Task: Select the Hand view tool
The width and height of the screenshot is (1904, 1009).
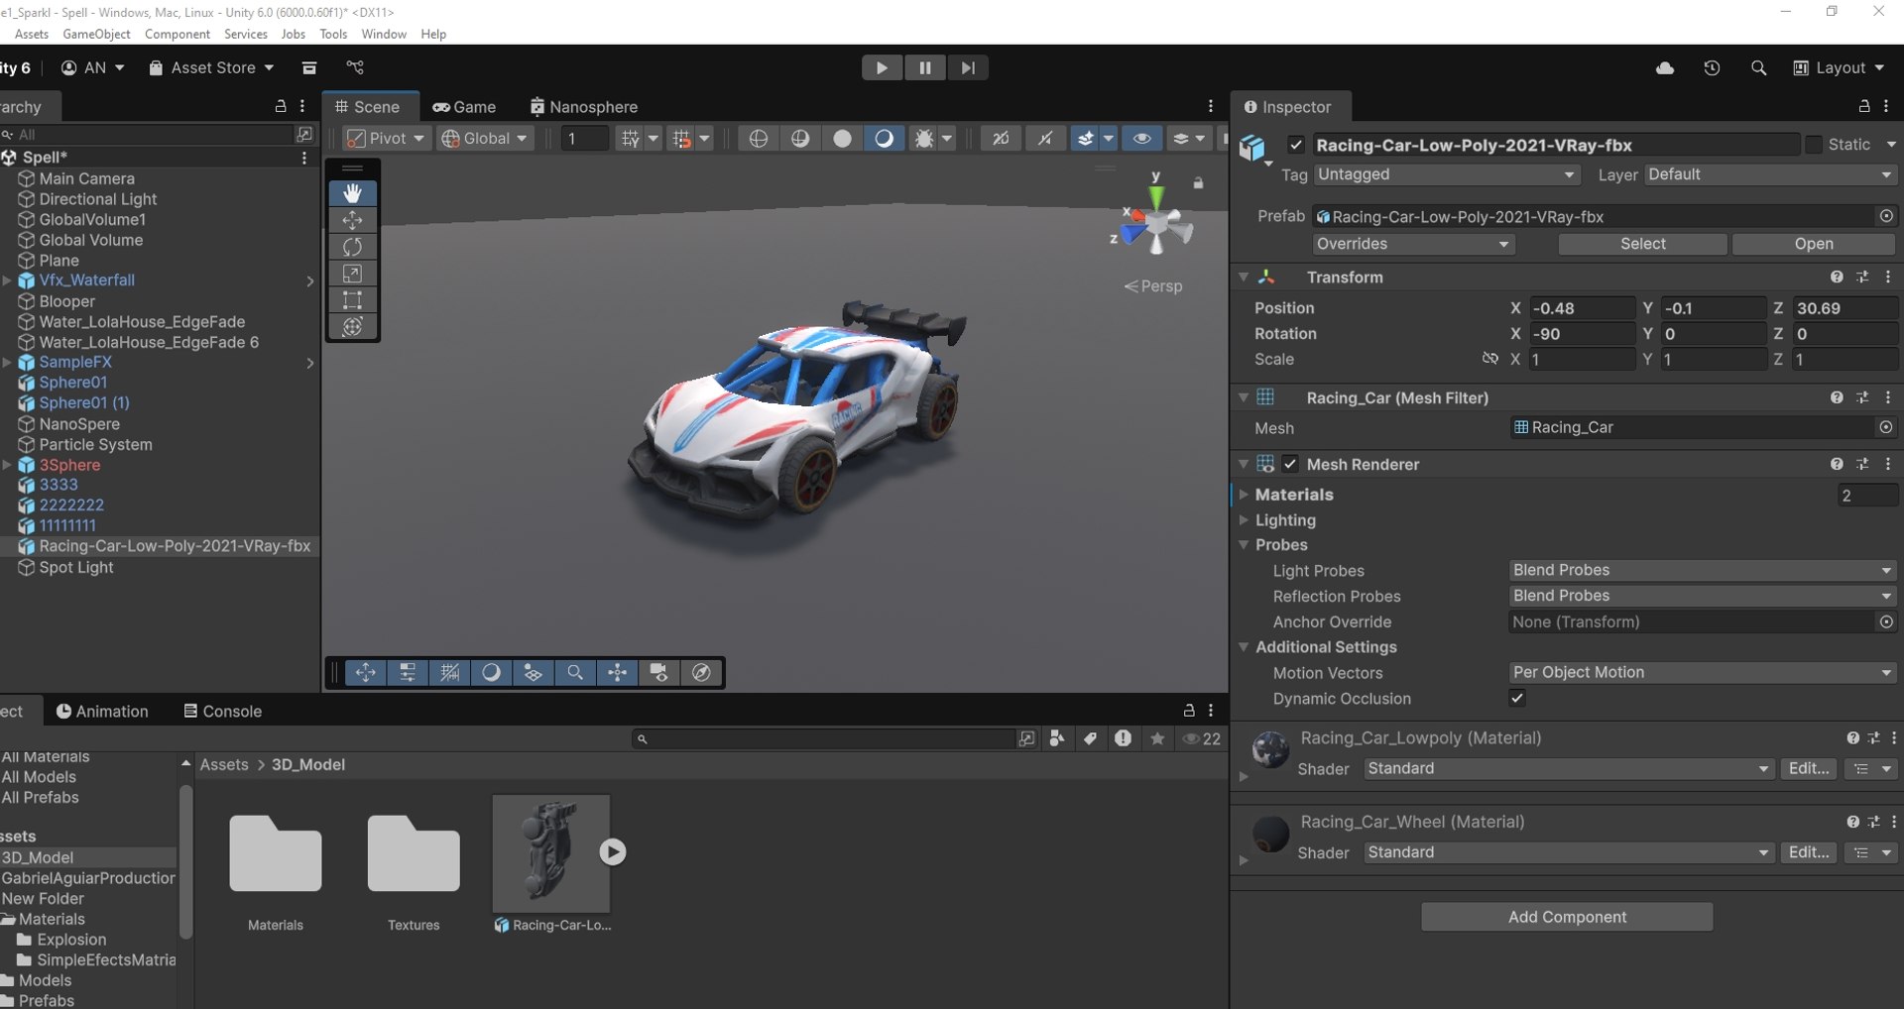Action: [352, 193]
